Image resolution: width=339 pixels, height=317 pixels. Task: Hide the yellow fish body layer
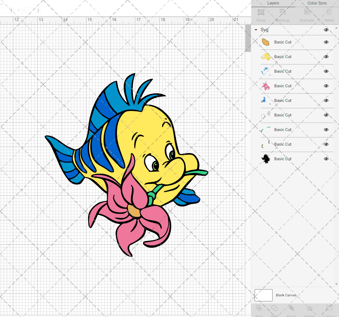(326, 57)
